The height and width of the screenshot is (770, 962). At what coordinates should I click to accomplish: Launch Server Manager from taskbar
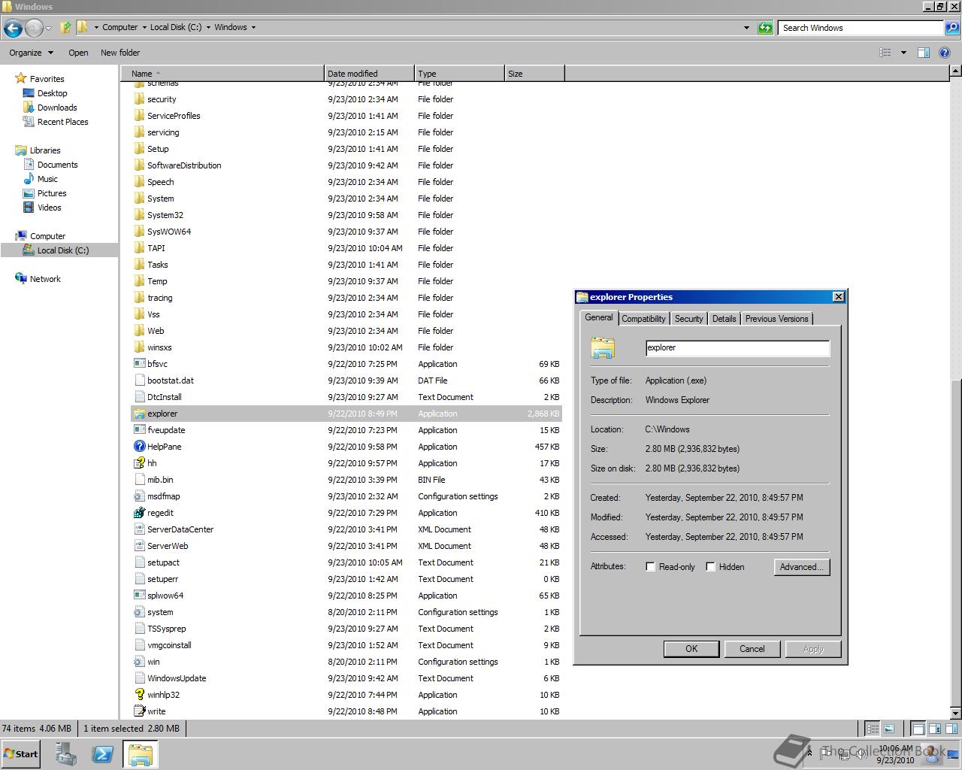point(66,754)
